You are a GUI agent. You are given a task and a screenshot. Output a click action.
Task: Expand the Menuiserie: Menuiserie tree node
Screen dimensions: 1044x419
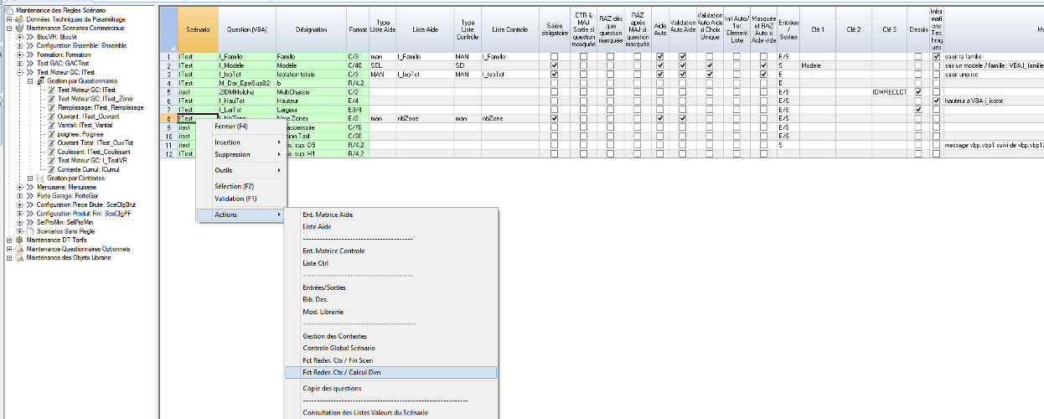pyautogui.click(x=19, y=187)
